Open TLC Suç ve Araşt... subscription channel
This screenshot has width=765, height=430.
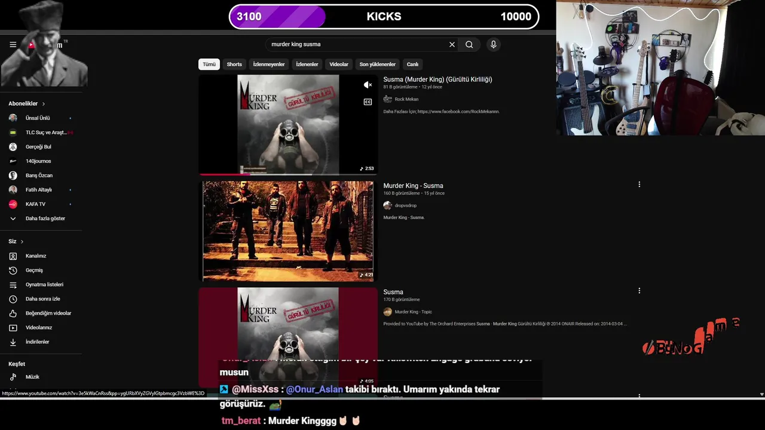[x=41, y=133]
